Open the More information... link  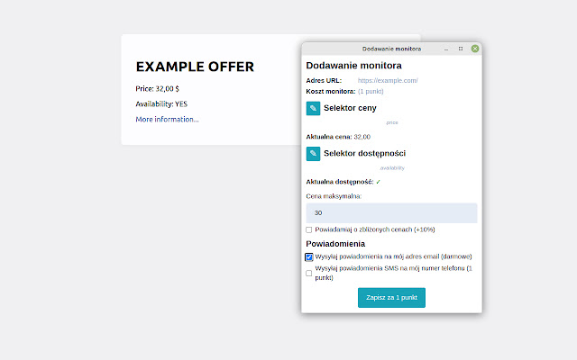167,119
